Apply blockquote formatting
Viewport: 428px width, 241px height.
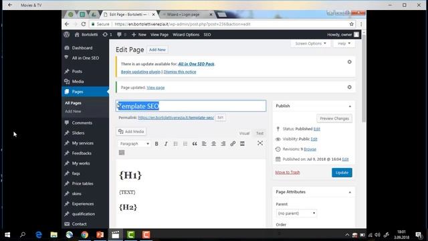pos(195,144)
